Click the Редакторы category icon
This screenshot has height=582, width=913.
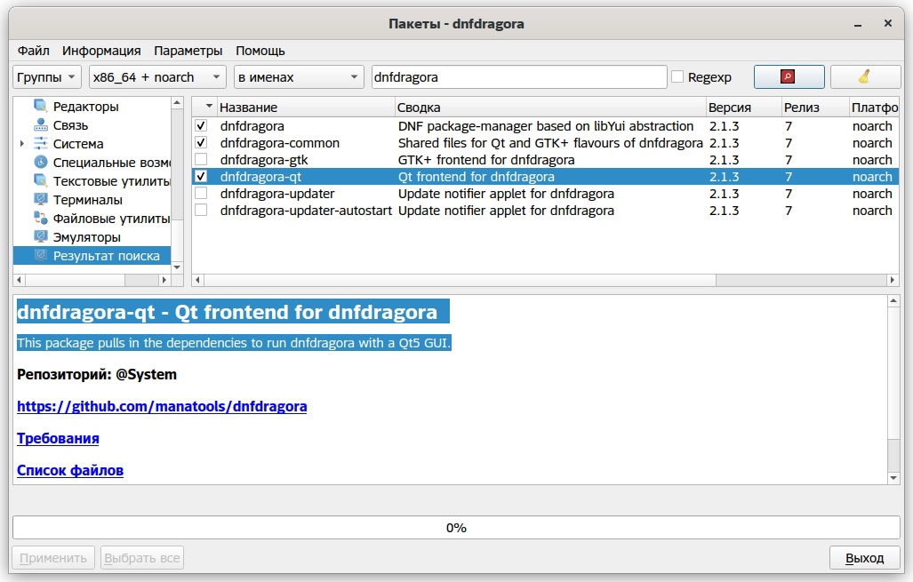(x=40, y=106)
